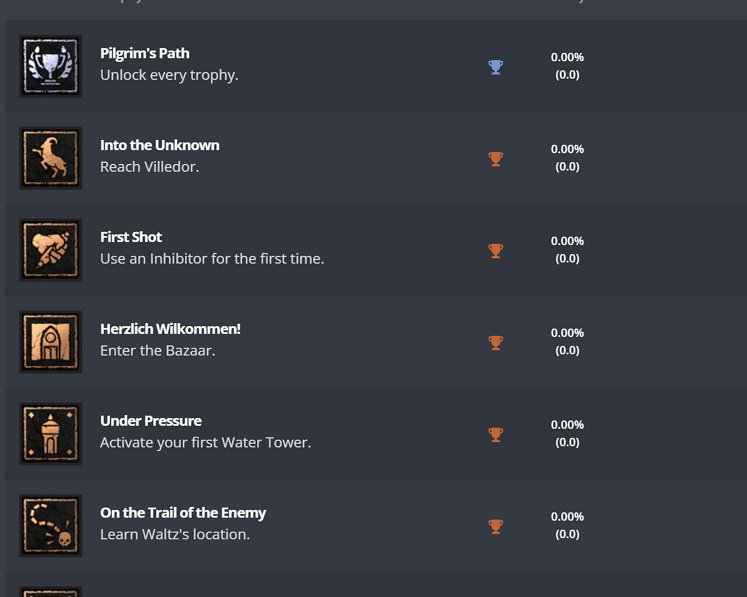This screenshot has height=597, width=747.
Task: Select the Under Pressure trophy title
Action: click(151, 421)
